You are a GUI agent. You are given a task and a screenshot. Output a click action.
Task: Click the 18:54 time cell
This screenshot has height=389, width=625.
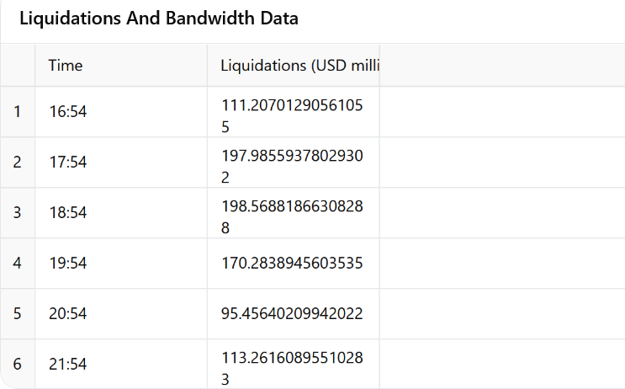click(x=121, y=213)
